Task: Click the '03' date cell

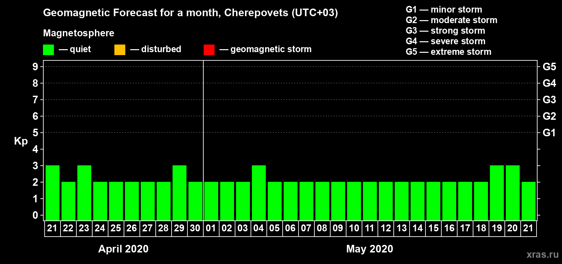Action: pyautogui.click(x=243, y=228)
